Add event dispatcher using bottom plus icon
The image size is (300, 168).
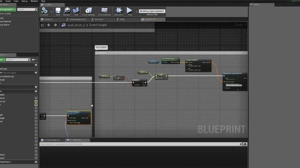(36, 162)
